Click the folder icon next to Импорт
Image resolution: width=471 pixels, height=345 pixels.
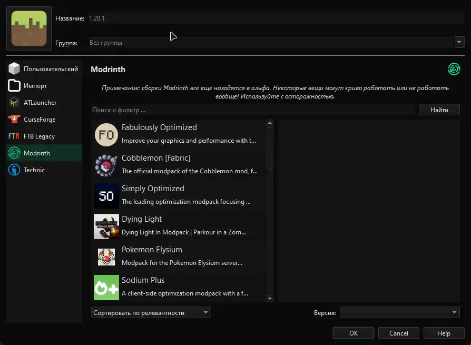[14, 85]
